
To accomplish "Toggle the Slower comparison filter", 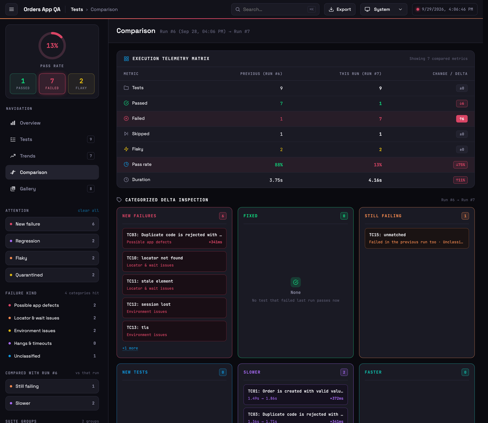I will pyautogui.click(x=52, y=403).
